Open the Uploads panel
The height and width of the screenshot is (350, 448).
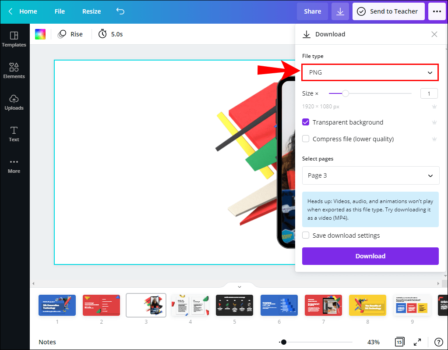coord(14,102)
